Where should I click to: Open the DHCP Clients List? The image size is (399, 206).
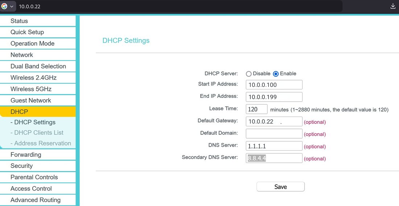pos(37,133)
